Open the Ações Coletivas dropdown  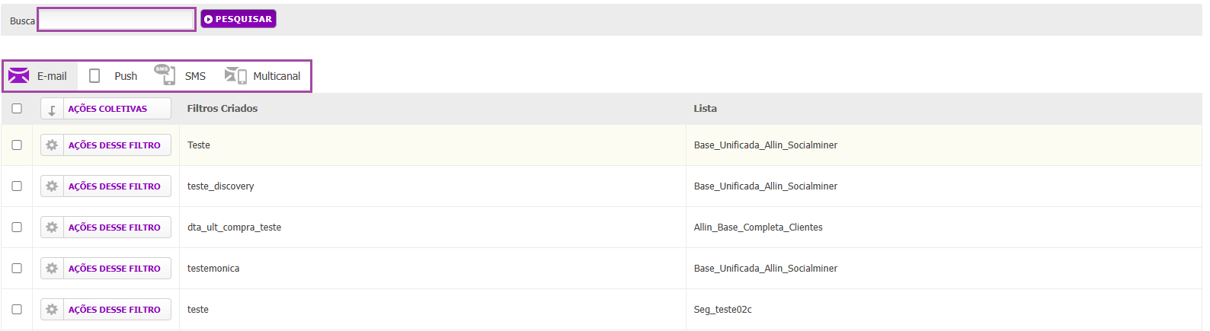pos(106,109)
